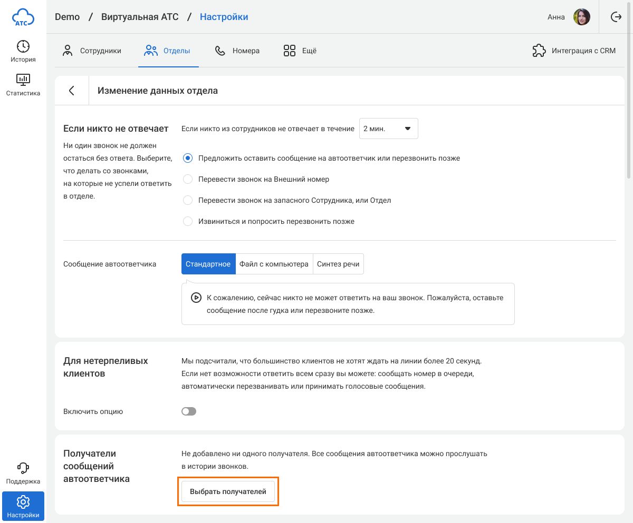Open Статистика chart icon in sidebar
This screenshot has height=523, width=633.
click(x=23, y=80)
